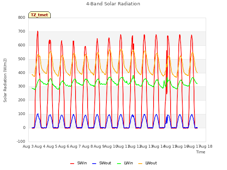The height and width of the screenshot is (170, 227).
Task: Click the '700' y-axis tick label
Action: pos(22,31)
